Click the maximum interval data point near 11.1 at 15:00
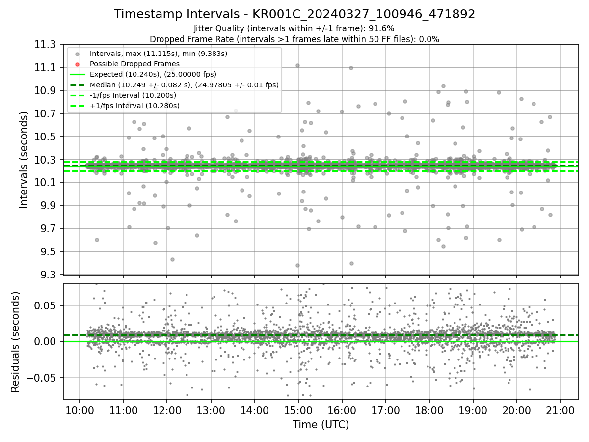Screen dimensions: 589x442 click(297, 65)
